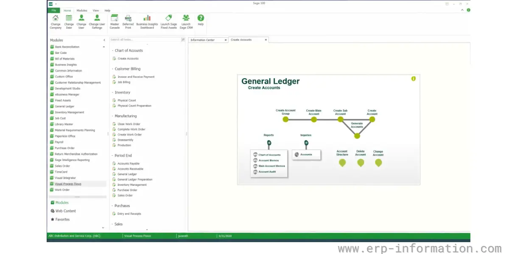
Task: Switch to the Modules ribbon tab
Action: point(82,10)
